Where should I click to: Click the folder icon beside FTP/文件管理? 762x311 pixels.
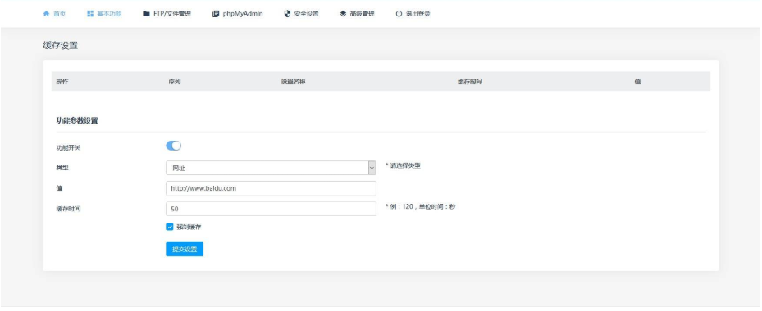[146, 14]
